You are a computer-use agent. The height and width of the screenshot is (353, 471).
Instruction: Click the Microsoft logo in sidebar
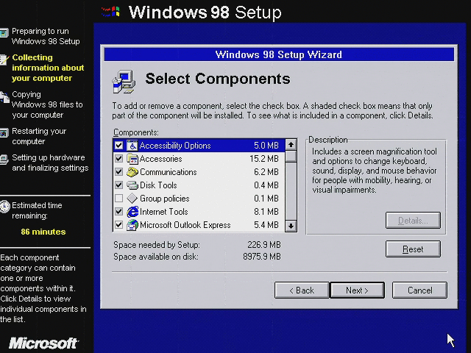(x=43, y=343)
